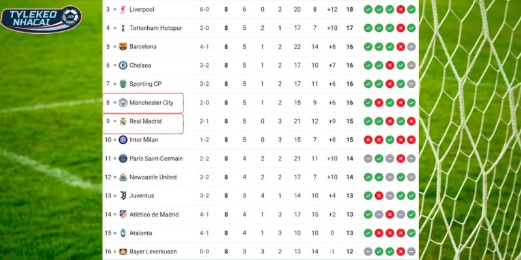The width and height of the screenshot is (521, 260).
Task: Click the Atlético de Madrid team name
Action: (x=156, y=214)
